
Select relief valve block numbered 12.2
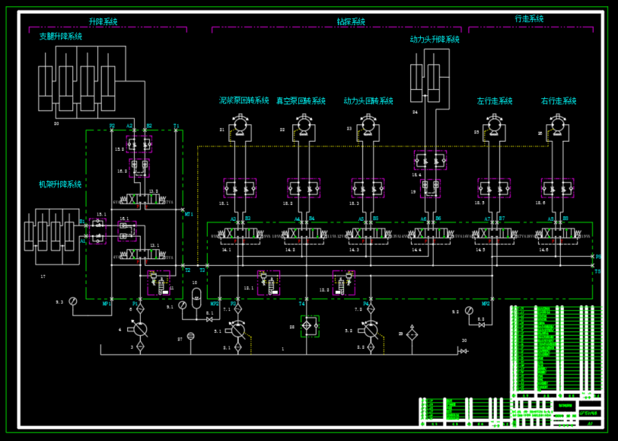tap(344, 283)
